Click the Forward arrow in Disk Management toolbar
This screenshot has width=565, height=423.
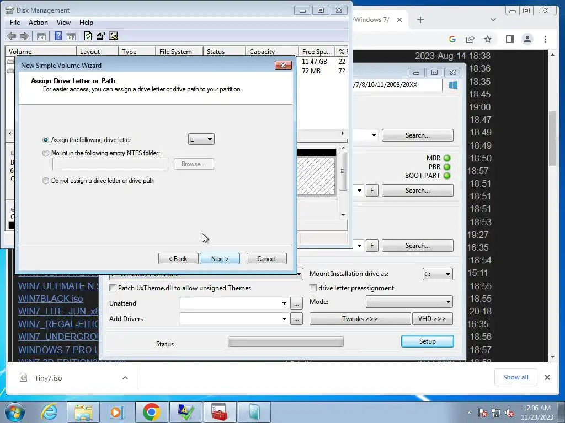pyautogui.click(x=24, y=36)
